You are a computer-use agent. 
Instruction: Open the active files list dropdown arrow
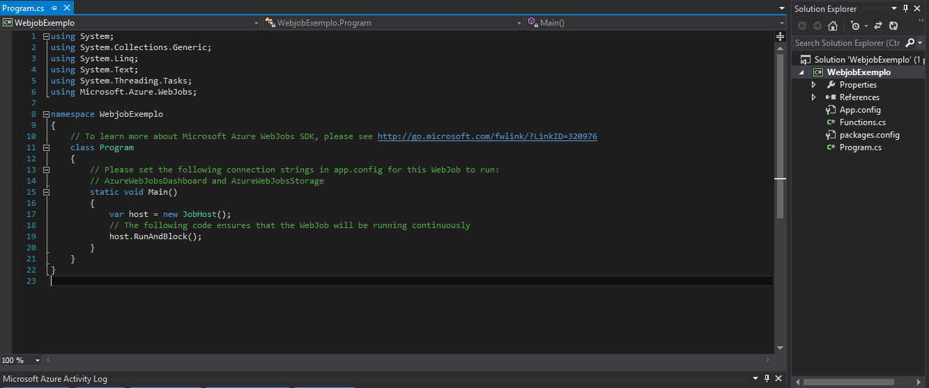coord(781,8)
